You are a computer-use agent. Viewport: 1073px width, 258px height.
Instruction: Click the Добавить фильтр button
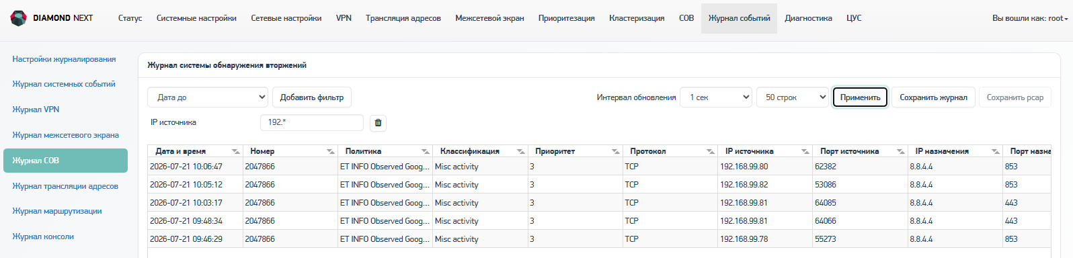coord(312,97)
